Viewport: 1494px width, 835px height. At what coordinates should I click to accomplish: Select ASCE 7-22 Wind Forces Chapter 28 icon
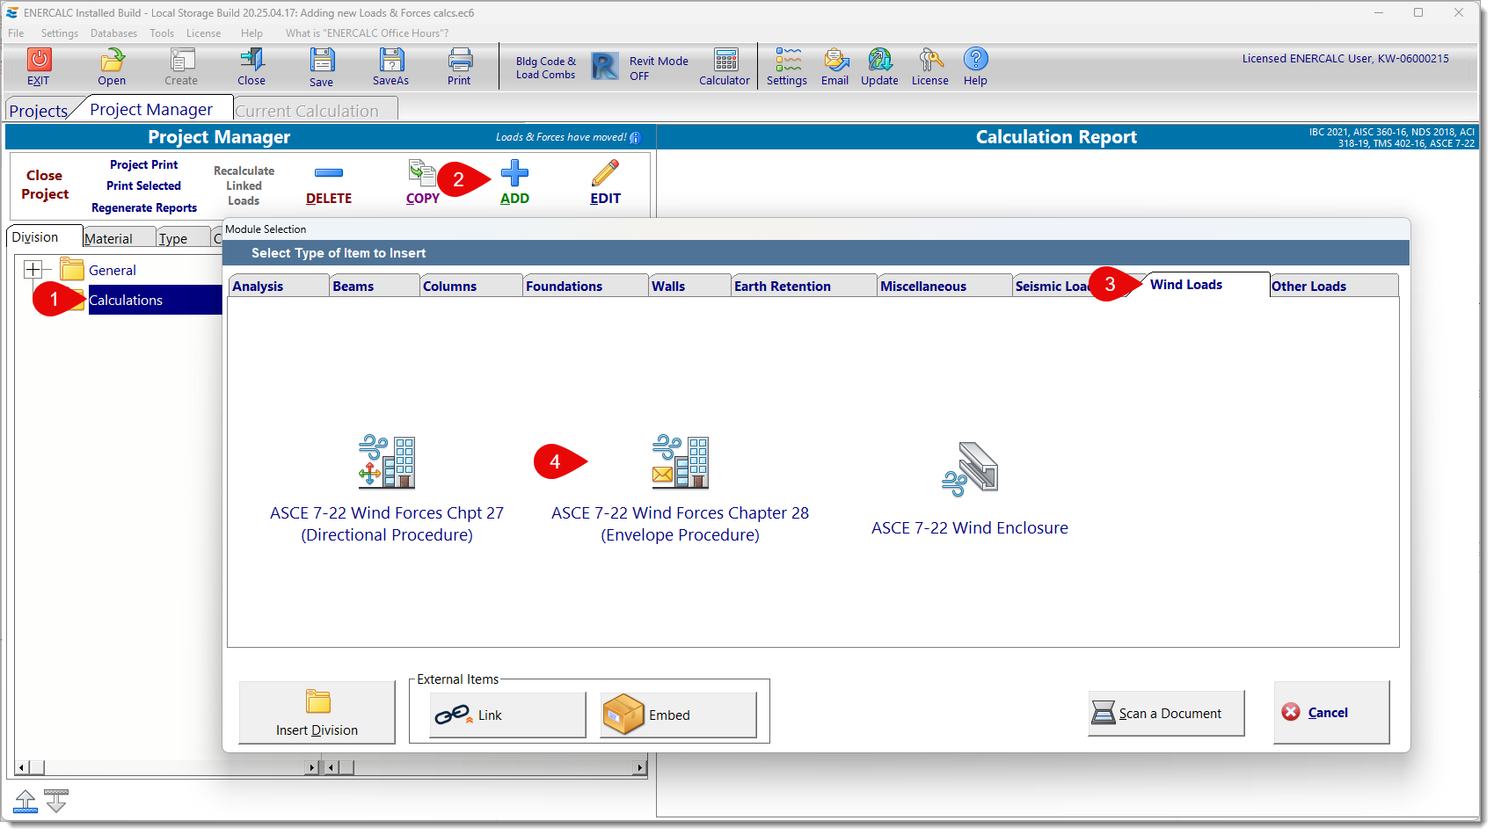pyautogui.click(x=681, y=461)
